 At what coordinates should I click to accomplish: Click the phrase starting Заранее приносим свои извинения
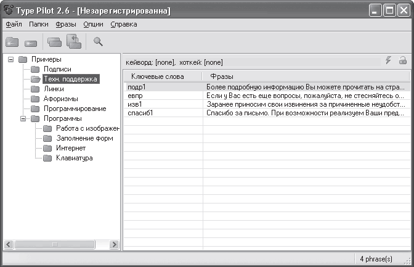307,104
